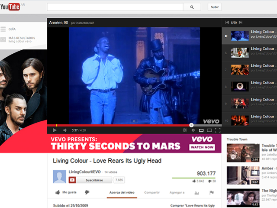
Task: Select playlist video number 6
Action: (249, 53)
